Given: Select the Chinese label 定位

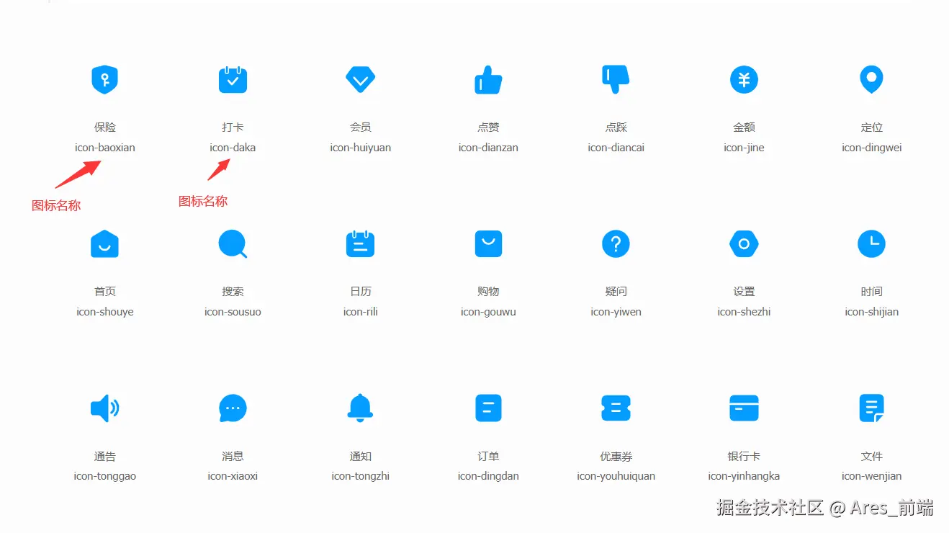Looking at the screenshot, I should 871,127.
